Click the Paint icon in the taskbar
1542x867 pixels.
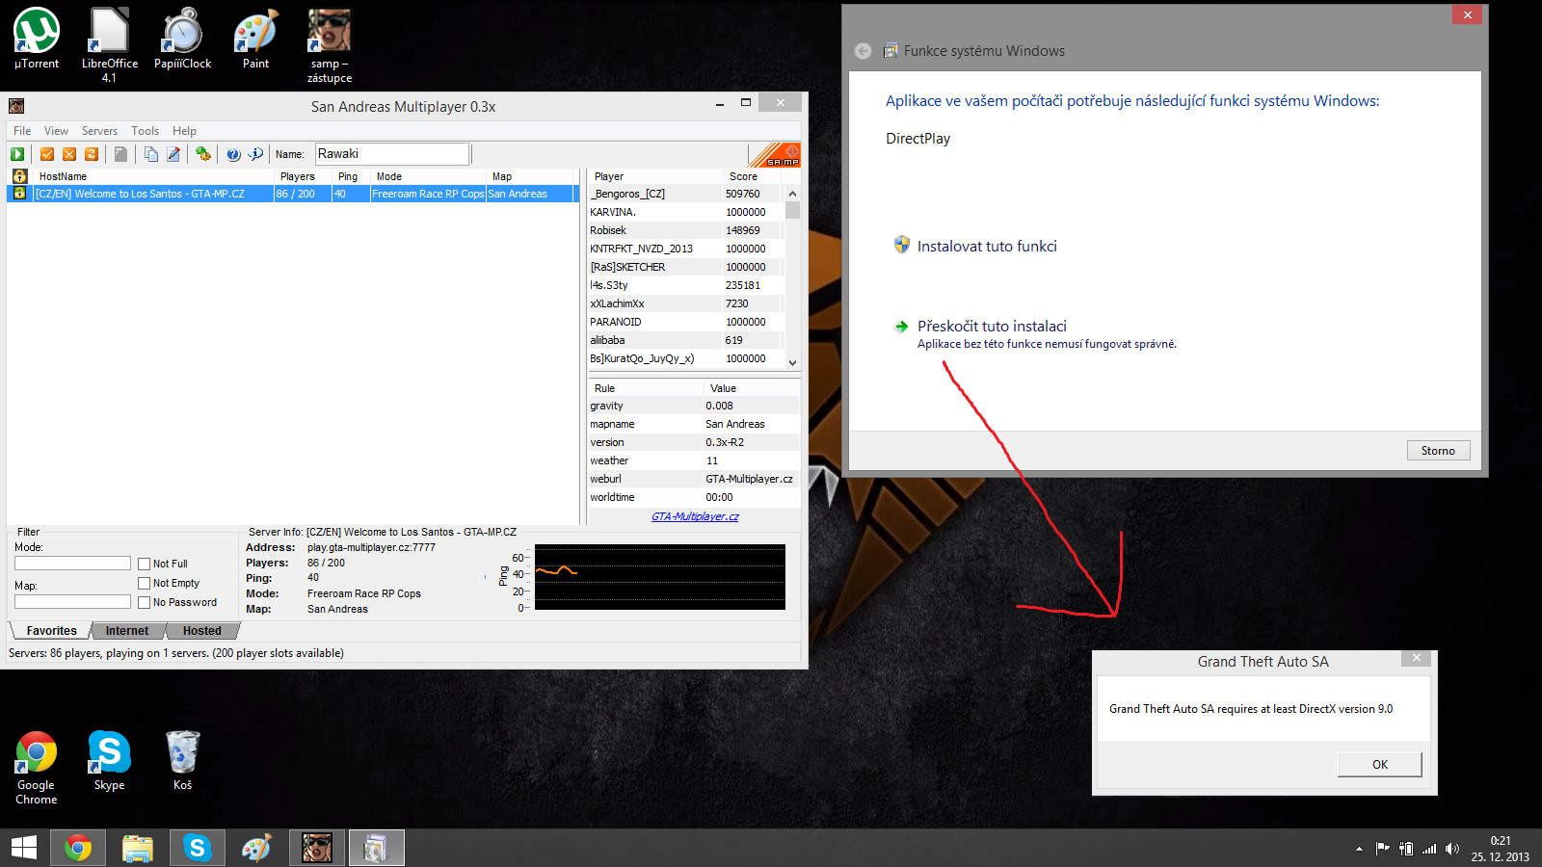pyautogui.click(x=257, y=848)
